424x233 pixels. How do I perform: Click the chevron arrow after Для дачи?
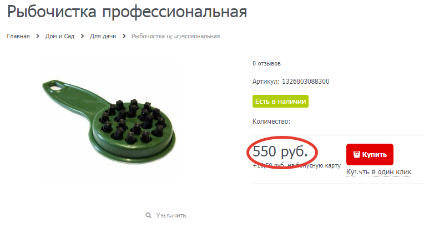[x=124, y=36]
